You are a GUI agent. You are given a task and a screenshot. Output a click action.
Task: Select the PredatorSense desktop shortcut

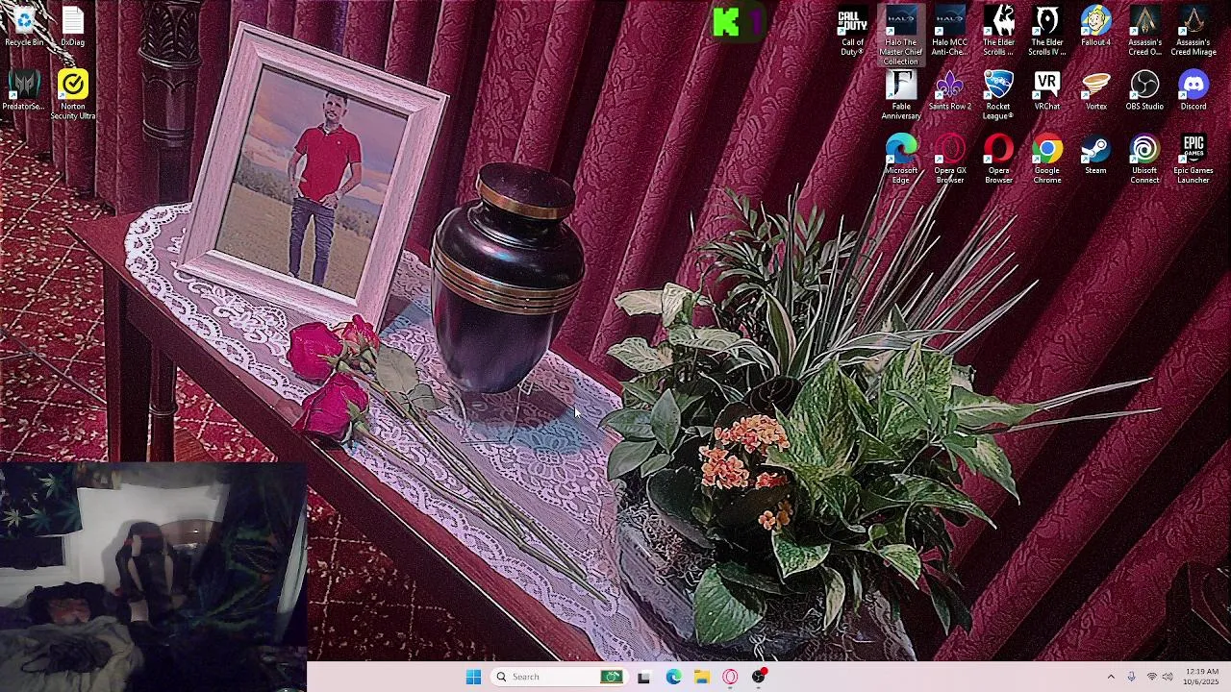tap(24, 90)
